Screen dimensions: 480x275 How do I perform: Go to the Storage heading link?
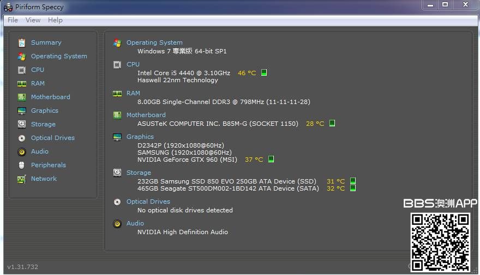[x=139, y=173]
